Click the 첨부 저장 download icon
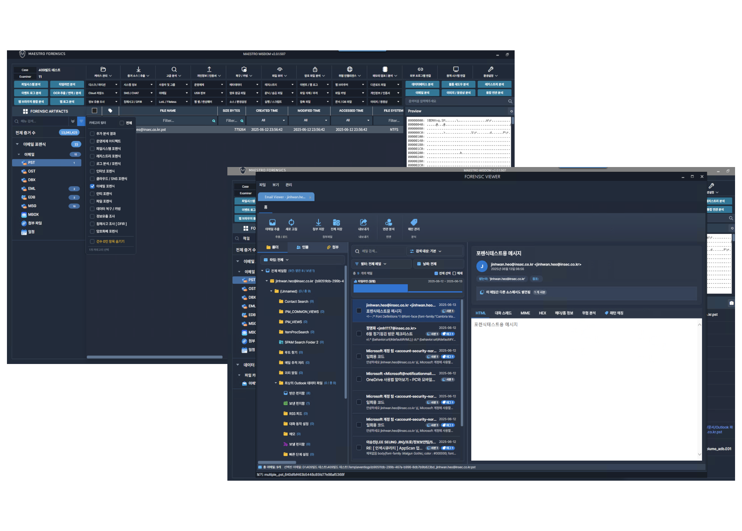This screenshot has height=531, width=742. (318, 222)
